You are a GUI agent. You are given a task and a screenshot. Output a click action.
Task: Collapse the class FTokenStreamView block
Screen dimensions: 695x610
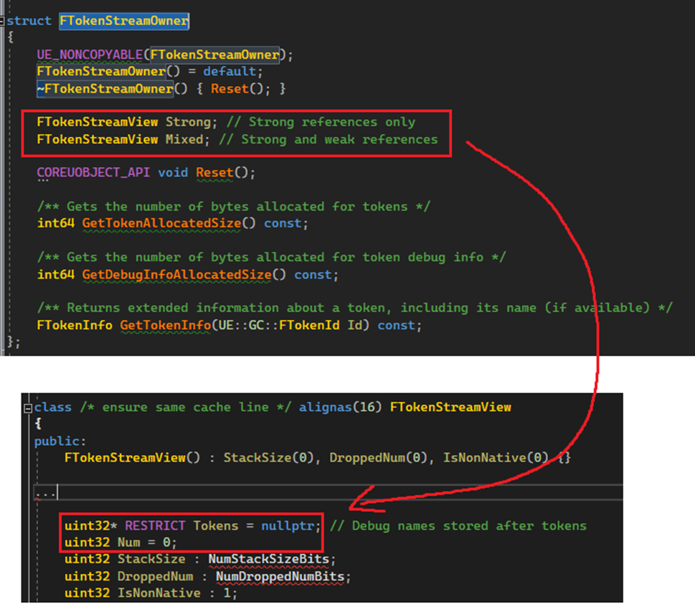point(28,408)
